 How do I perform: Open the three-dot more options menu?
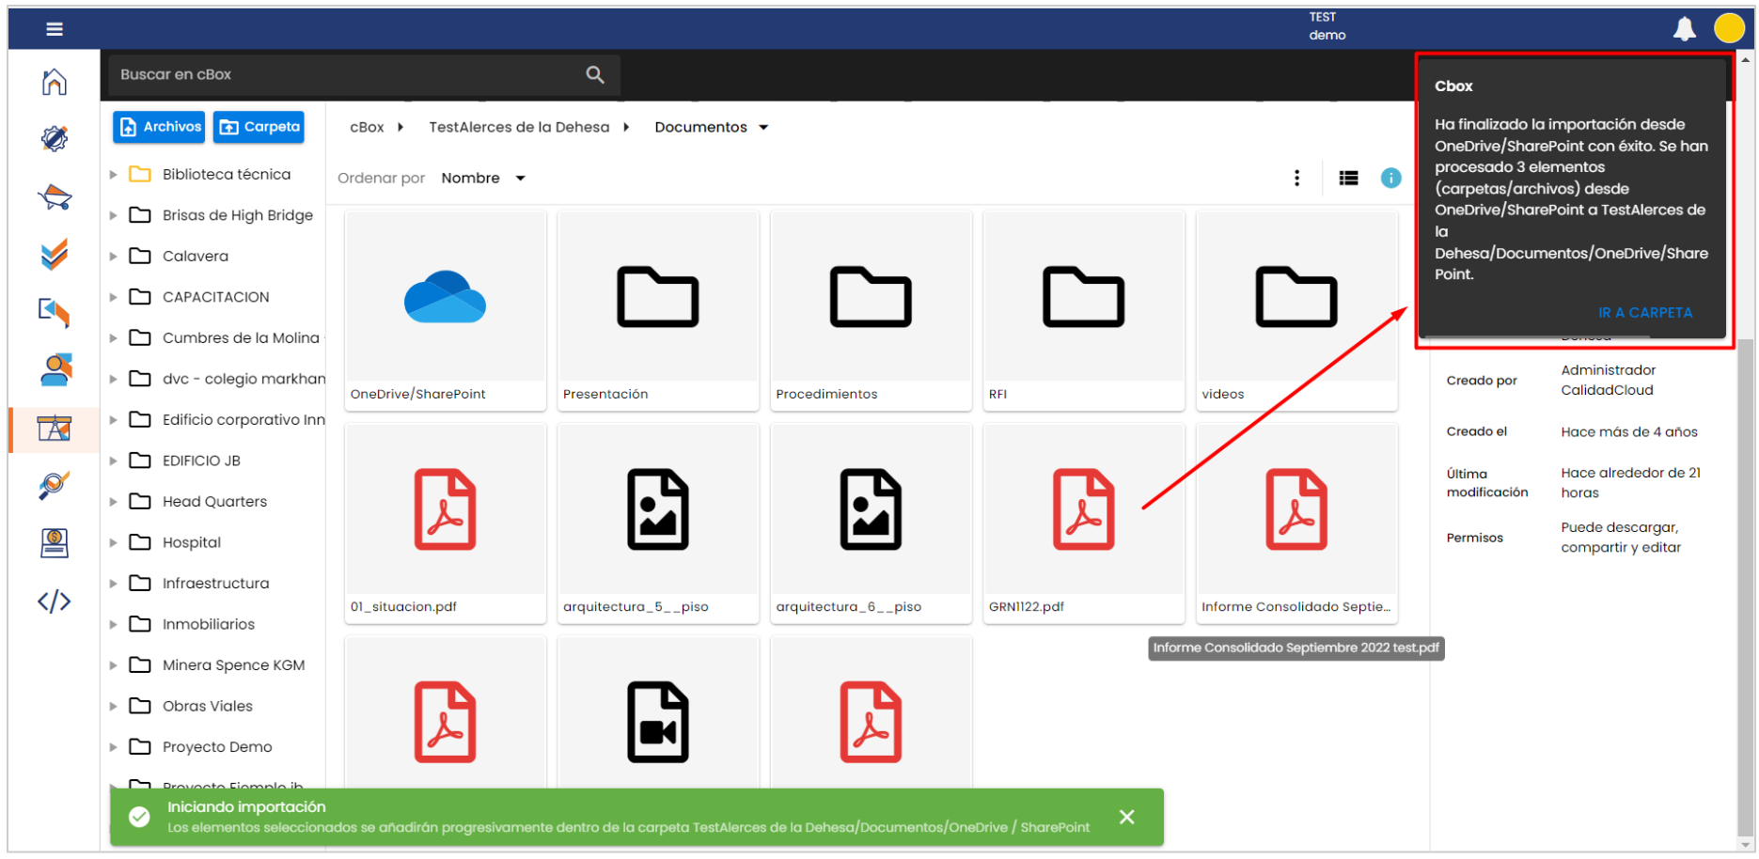1297,178
